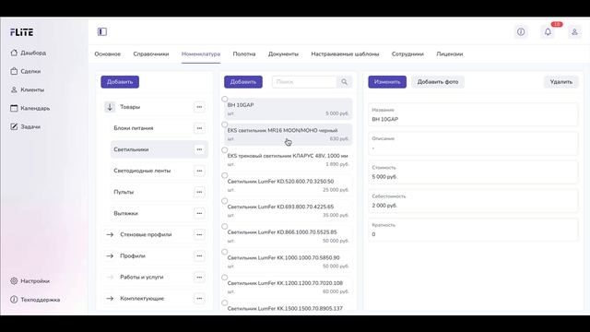590x332 pixels.
Task: Switch to Основное tab
Action: coord(108,54)
